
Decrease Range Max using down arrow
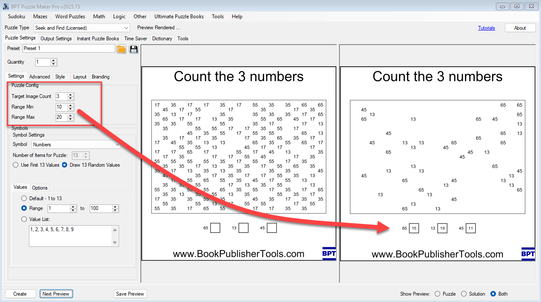click(x=71, y=119)
